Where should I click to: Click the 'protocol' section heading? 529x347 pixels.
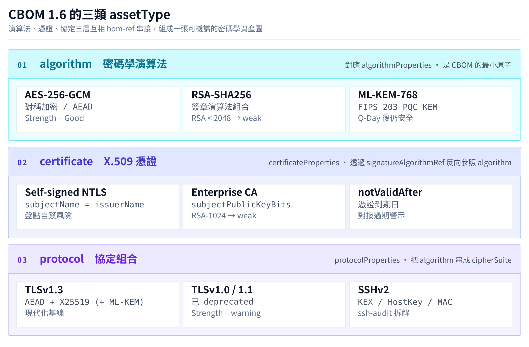click(x=62, y=259)
